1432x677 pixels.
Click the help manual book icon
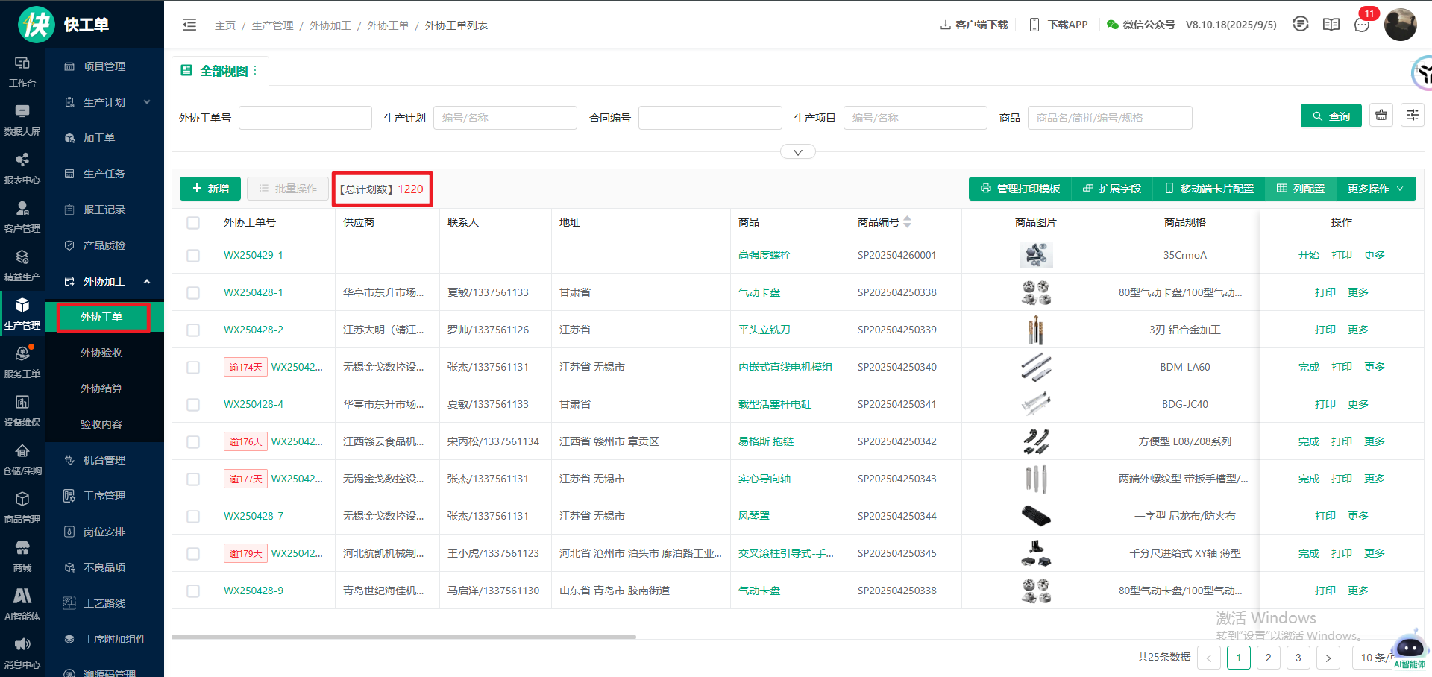[1331, 25]
